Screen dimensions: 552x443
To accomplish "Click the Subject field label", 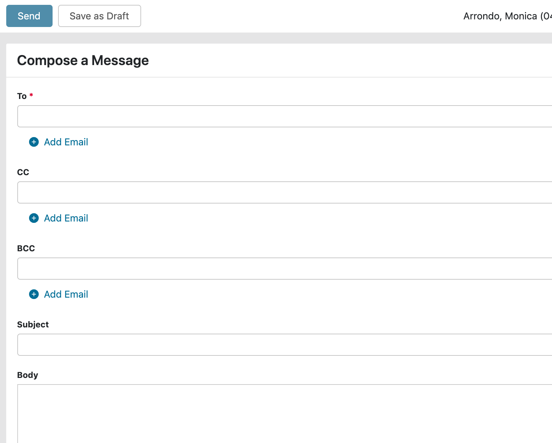I will tap(33, 325).
